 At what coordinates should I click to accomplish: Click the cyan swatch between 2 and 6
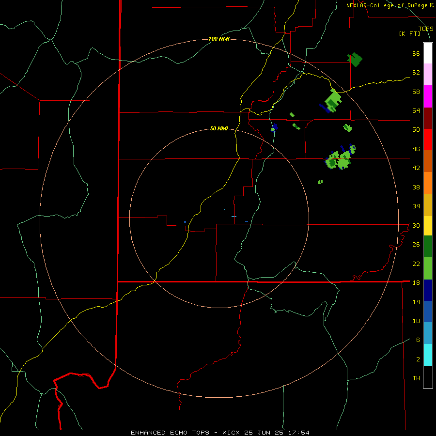(x=428, y=355)
